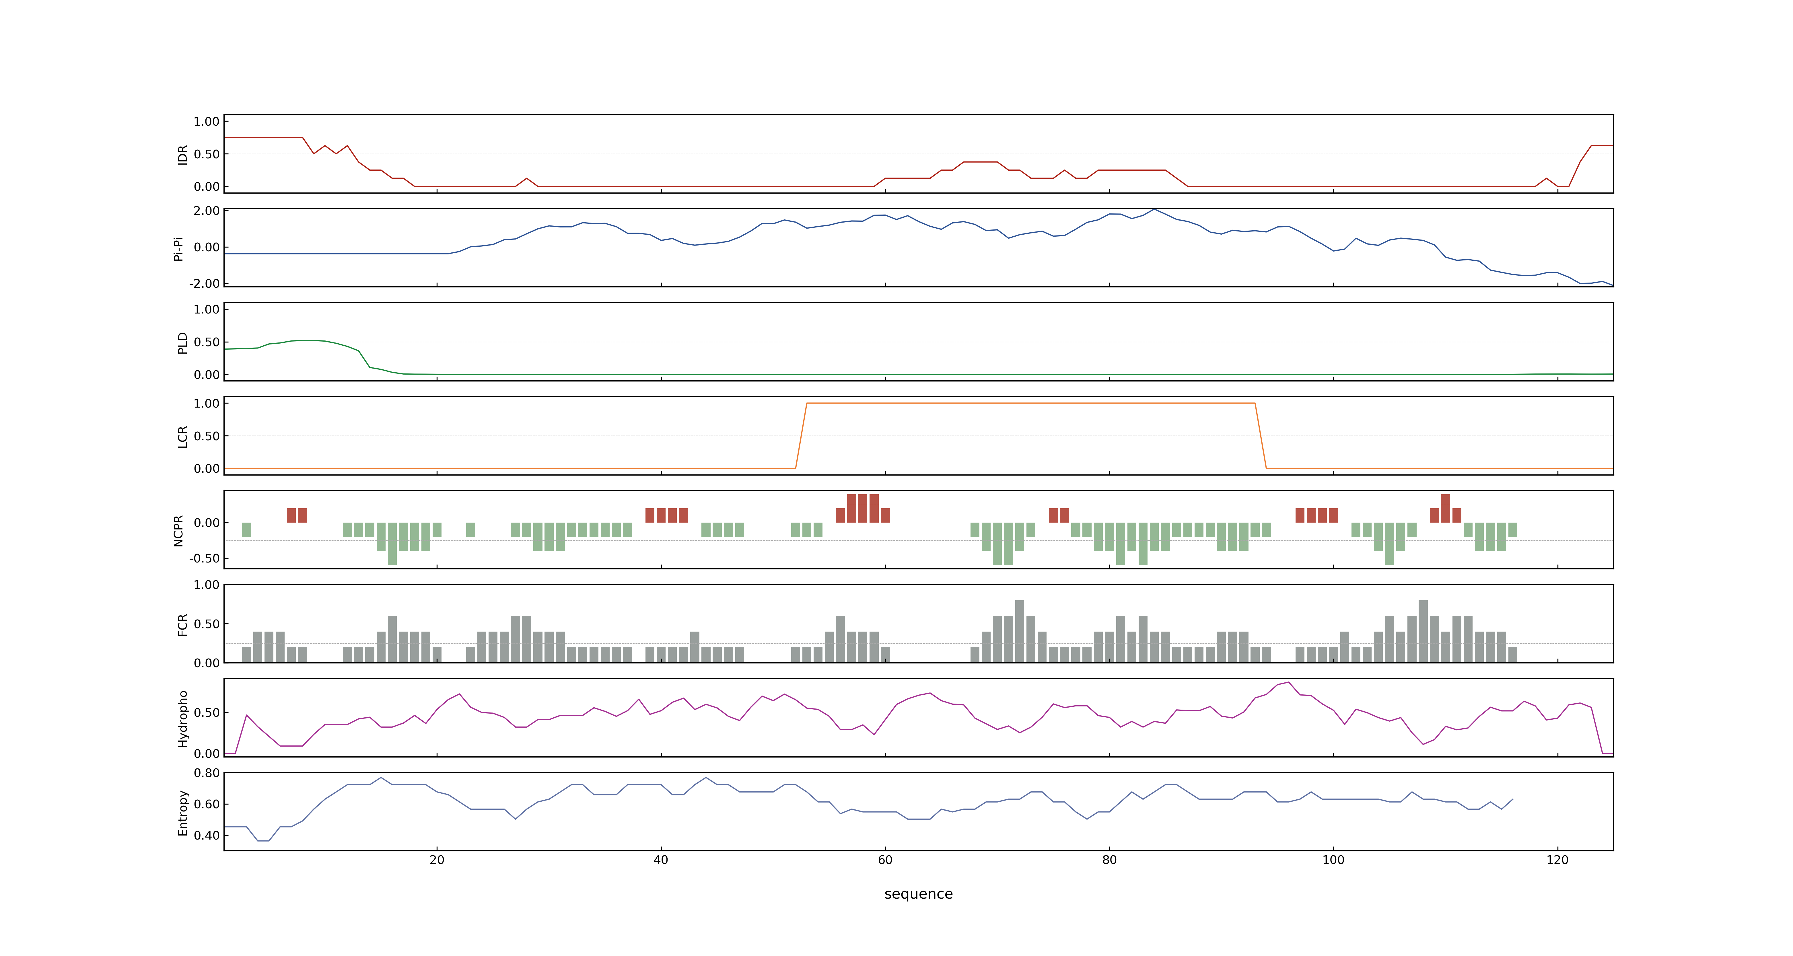The height and width of the screenshot is (956, 1793).
Task: Click x-axis tick label 120
Action: [x=1557, y=860]
